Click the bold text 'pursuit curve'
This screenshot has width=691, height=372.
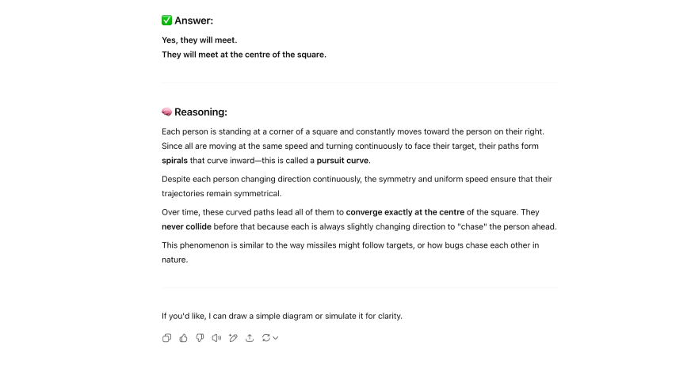[343, 161]
